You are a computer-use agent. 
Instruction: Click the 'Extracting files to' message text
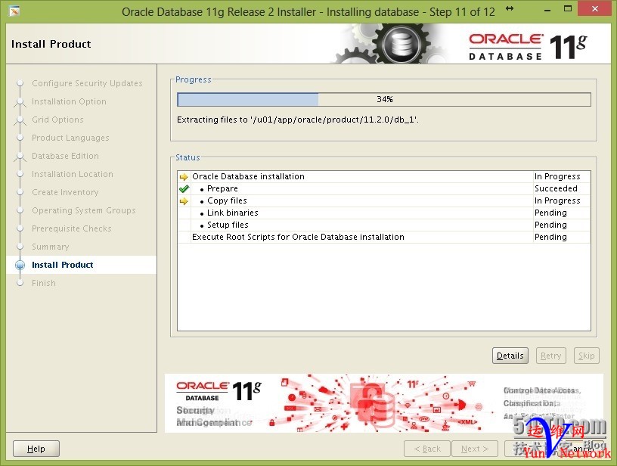tap(297, 120)
